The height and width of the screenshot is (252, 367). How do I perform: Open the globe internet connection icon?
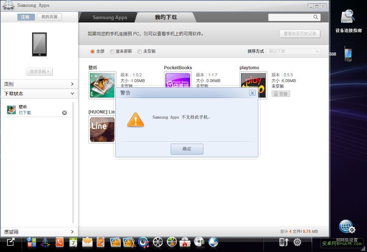coord(213,242)
